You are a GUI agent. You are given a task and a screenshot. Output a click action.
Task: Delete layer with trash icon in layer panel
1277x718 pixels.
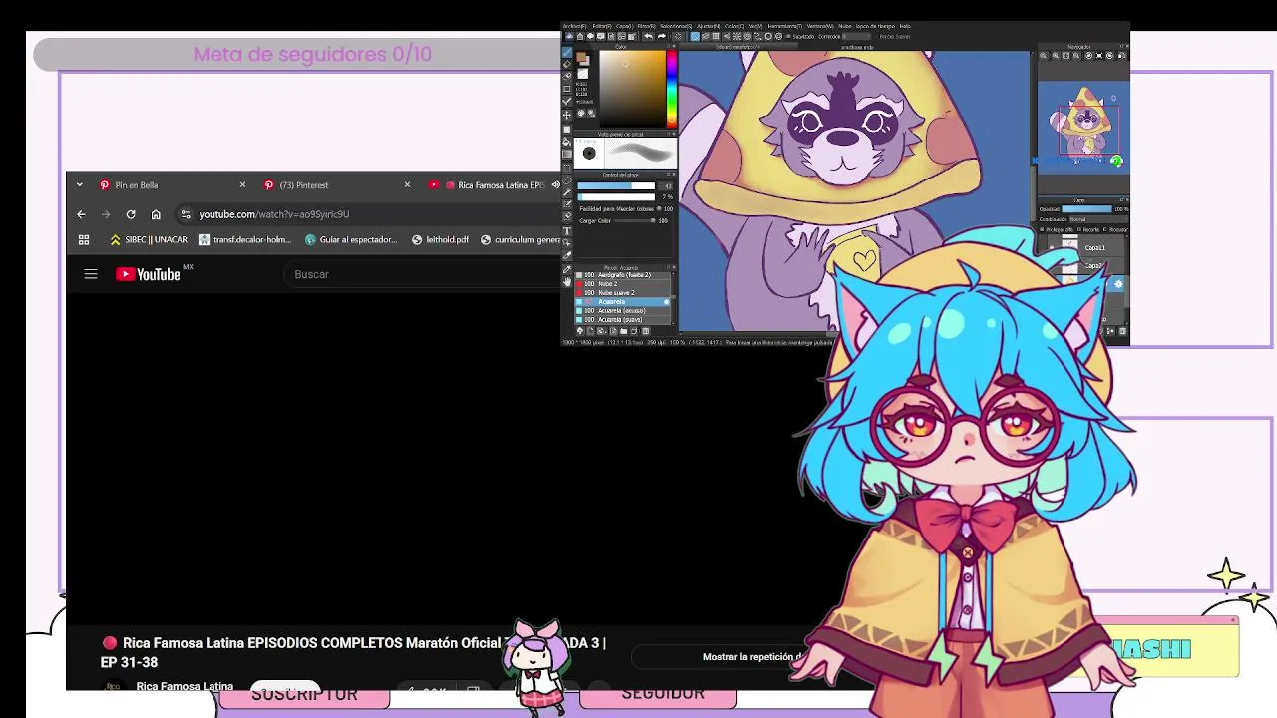tap(1123, 331)
